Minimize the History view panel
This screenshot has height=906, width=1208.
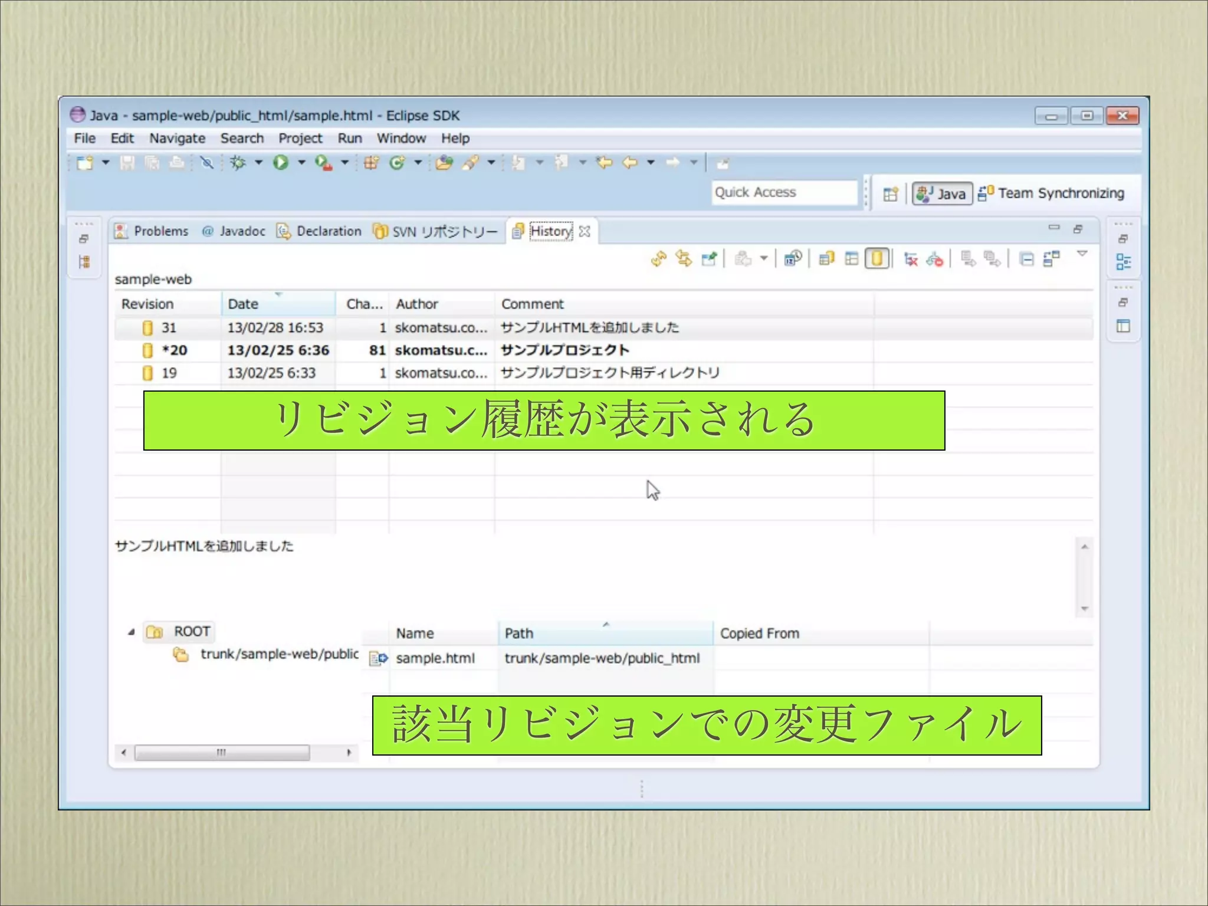pyautogui.click(x=1054, y=228)
